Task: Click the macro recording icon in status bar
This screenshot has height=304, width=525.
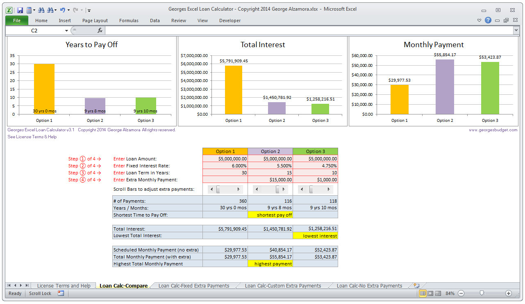Action: (x=61, y=293)
